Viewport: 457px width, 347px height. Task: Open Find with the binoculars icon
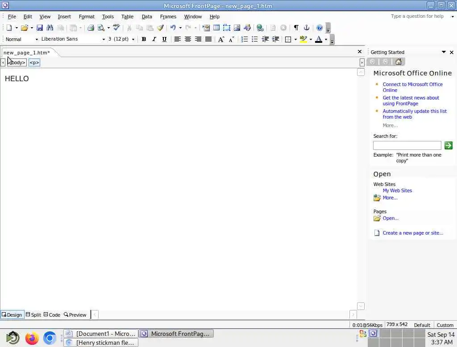coord(50,28)
